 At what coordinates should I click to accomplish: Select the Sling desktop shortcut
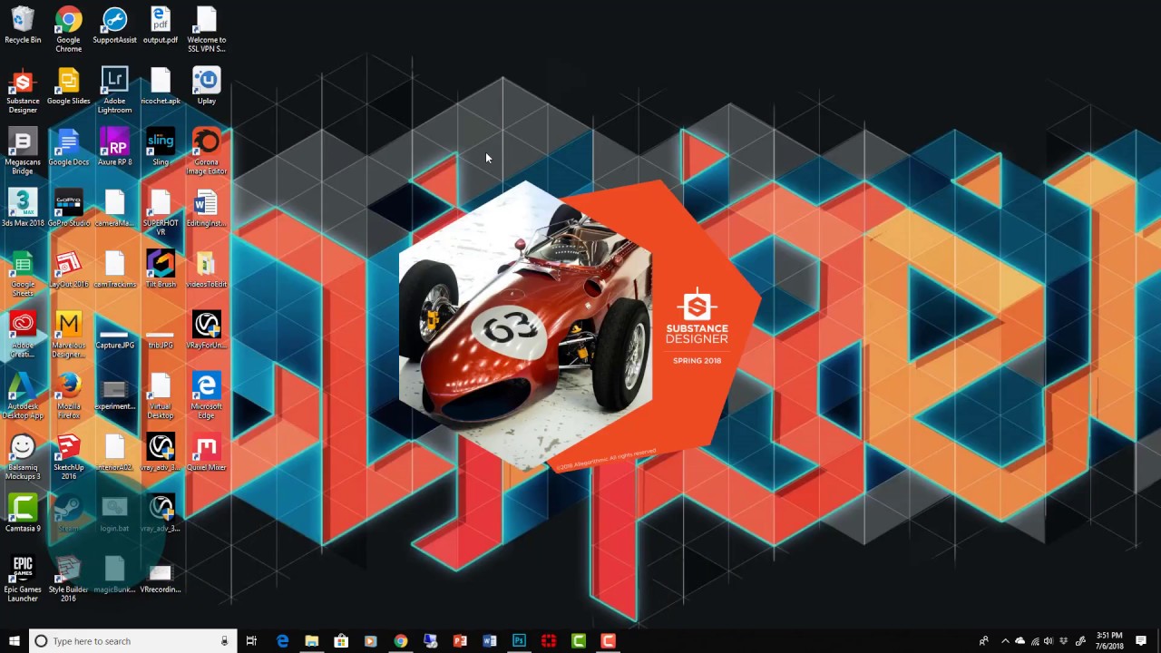[161, 148]
